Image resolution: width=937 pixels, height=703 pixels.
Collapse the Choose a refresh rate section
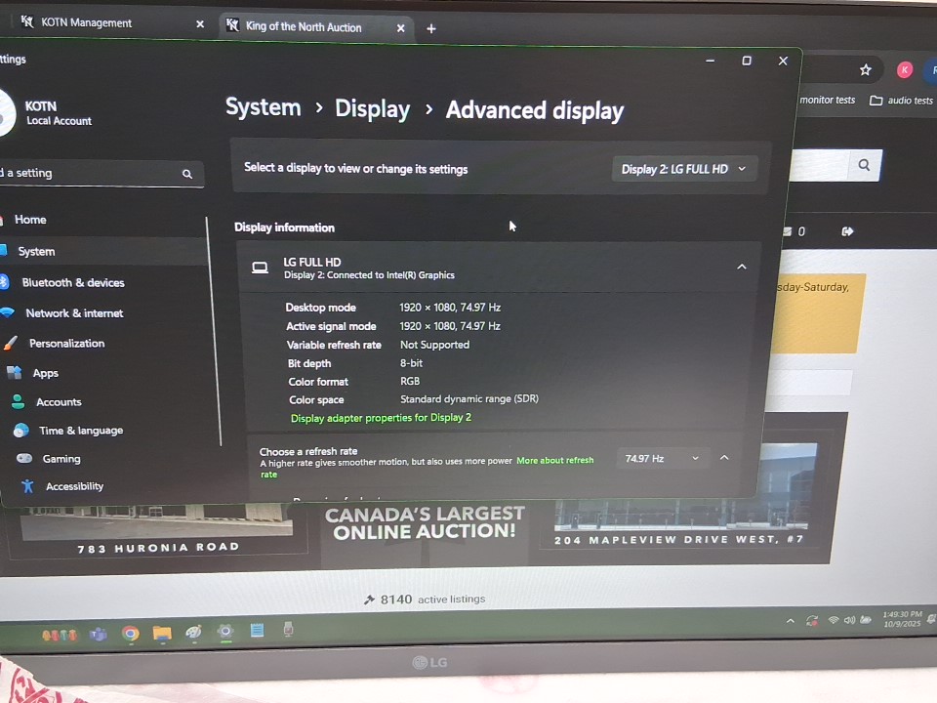coord(724,457)
